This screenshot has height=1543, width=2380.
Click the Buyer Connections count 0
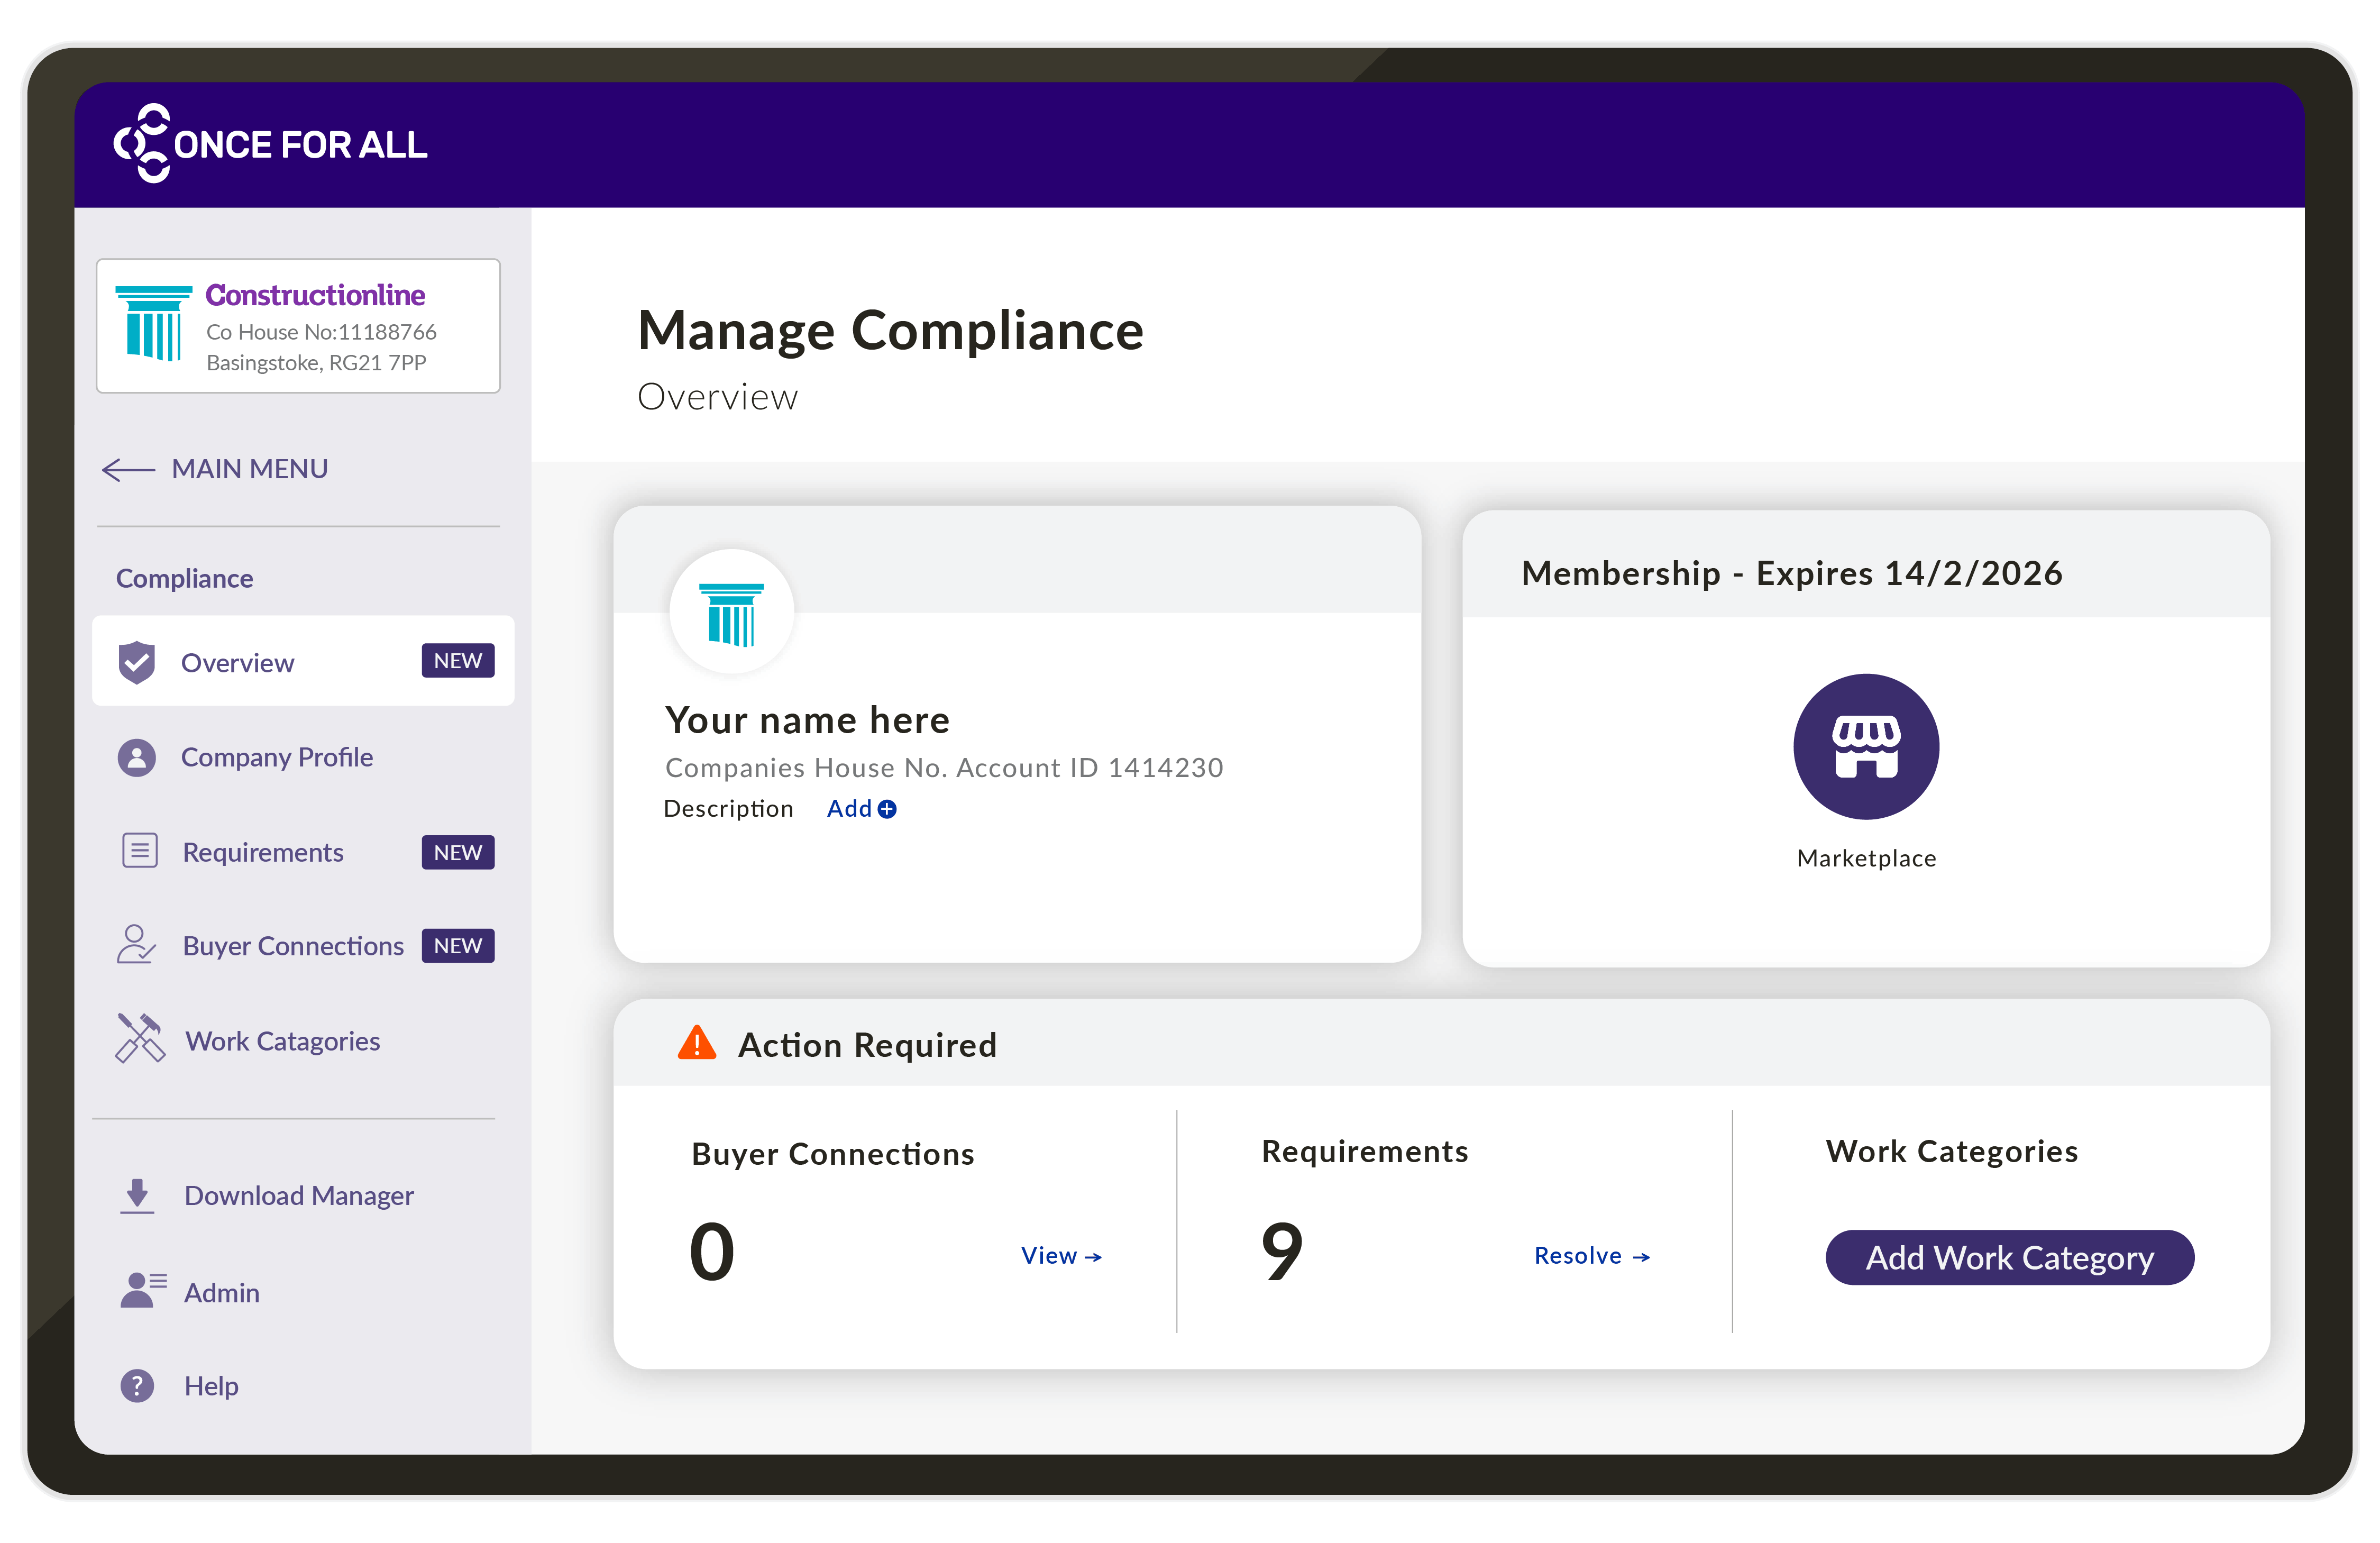(x=712, y=1252)
